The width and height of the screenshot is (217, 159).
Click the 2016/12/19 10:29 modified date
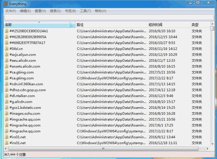click(x=163, y=55)
